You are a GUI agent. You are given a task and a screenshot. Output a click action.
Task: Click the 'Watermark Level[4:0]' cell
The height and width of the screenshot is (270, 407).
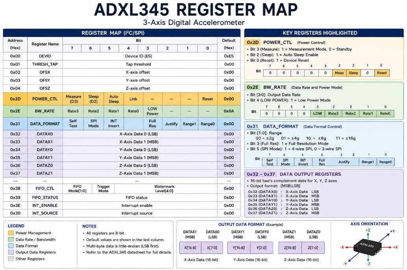click(x=166, y=188)
